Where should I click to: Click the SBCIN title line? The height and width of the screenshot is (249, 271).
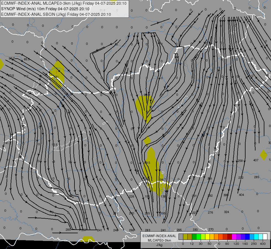(56, 14)
